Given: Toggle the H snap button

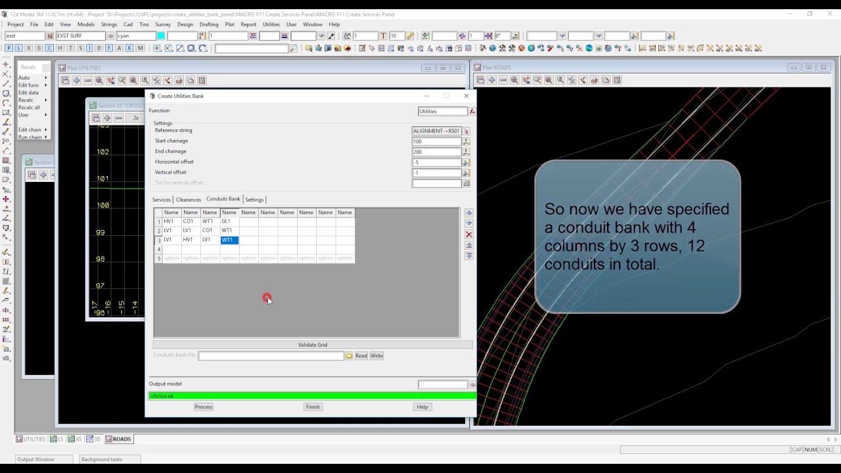Looking at the screenshot, I should click(60, 48).
